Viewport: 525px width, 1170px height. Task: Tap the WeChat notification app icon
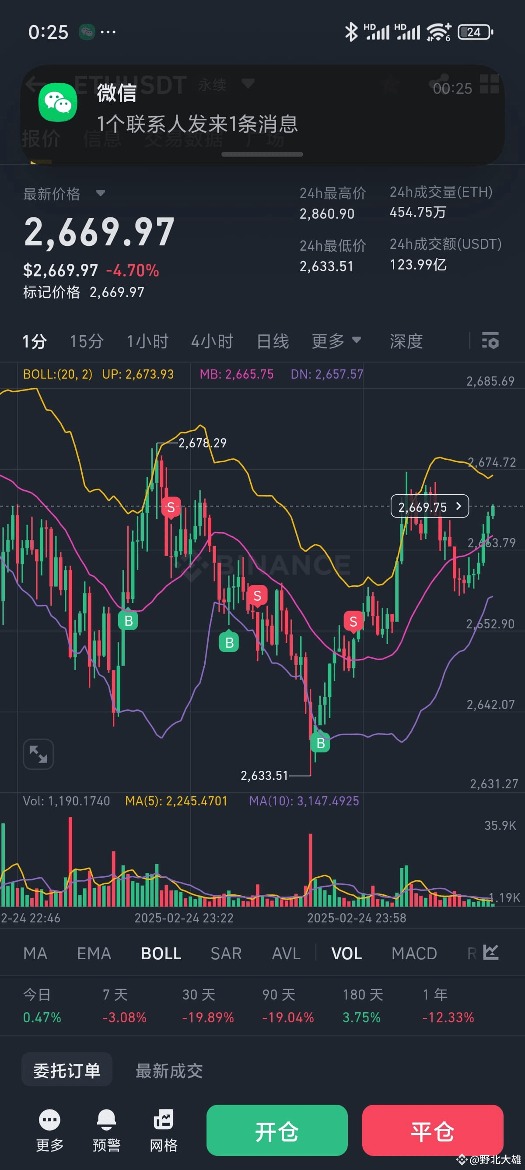pyautogui.click(x=58, y=102)
